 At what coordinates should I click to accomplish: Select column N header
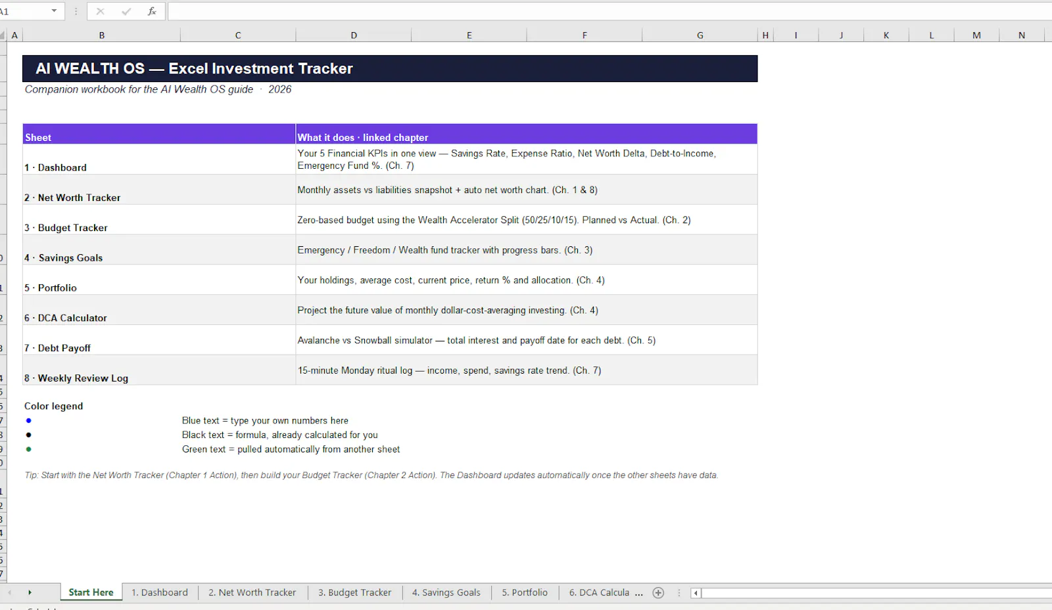1022,35
